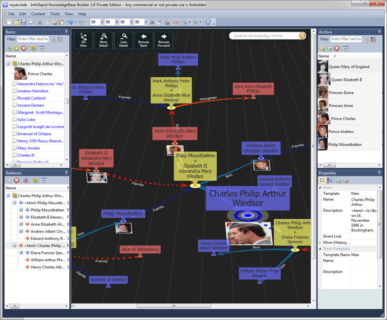Screen dimensions: 387x320
Task: Click the More Detail button
Action: pyautogui.click(x=104, y=41)
